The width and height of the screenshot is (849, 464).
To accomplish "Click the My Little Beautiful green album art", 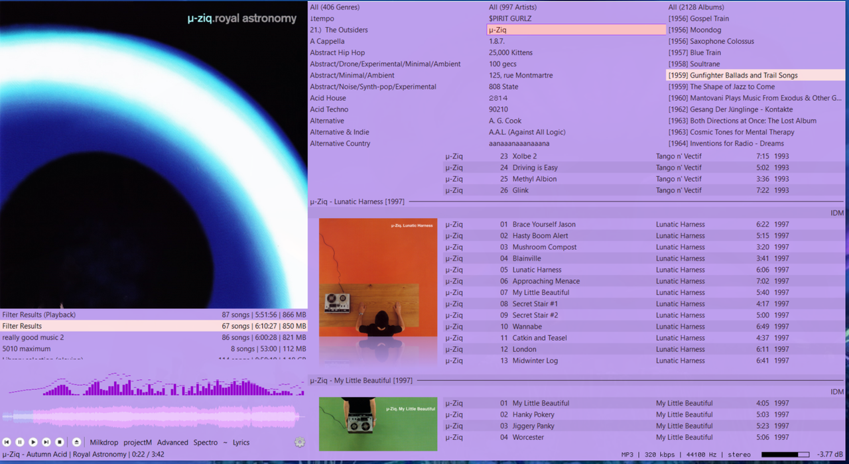I will pyautogui.click(x=378, y=424).
